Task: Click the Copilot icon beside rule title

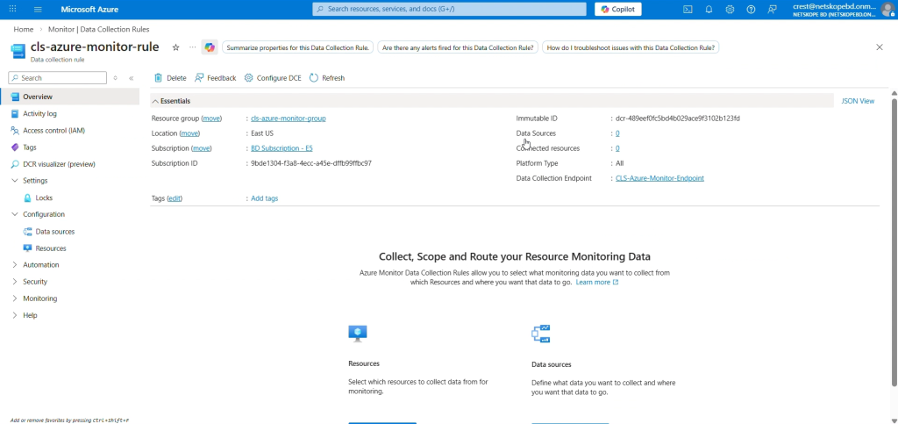Action: pyautogui.click(x=210, y=47)
